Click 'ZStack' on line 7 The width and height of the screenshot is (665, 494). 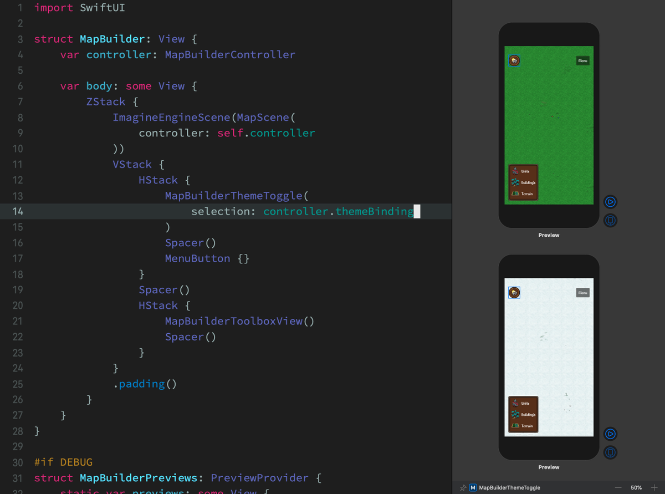(x=106, y=102)
